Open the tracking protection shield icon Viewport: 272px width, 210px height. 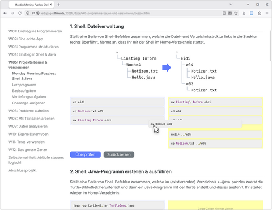pos(28,13)
